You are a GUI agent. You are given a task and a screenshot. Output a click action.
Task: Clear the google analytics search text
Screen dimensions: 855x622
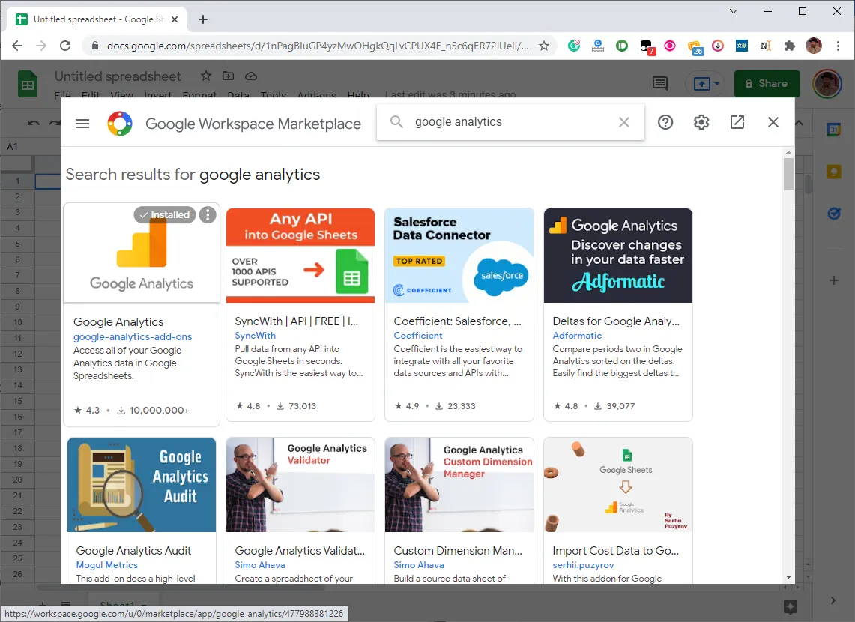[x=623, y=122]
